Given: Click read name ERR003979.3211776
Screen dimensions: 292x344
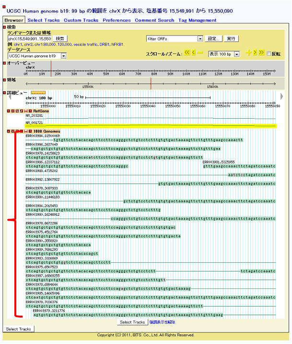Looking at the screenshot, I should pyautogui.click(x=49, y=311).
